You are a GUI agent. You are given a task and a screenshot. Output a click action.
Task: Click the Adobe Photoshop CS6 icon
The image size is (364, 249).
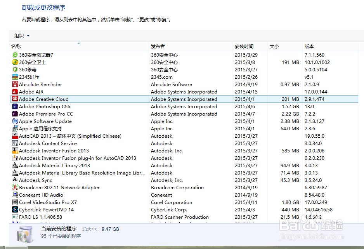click(15, 106)
